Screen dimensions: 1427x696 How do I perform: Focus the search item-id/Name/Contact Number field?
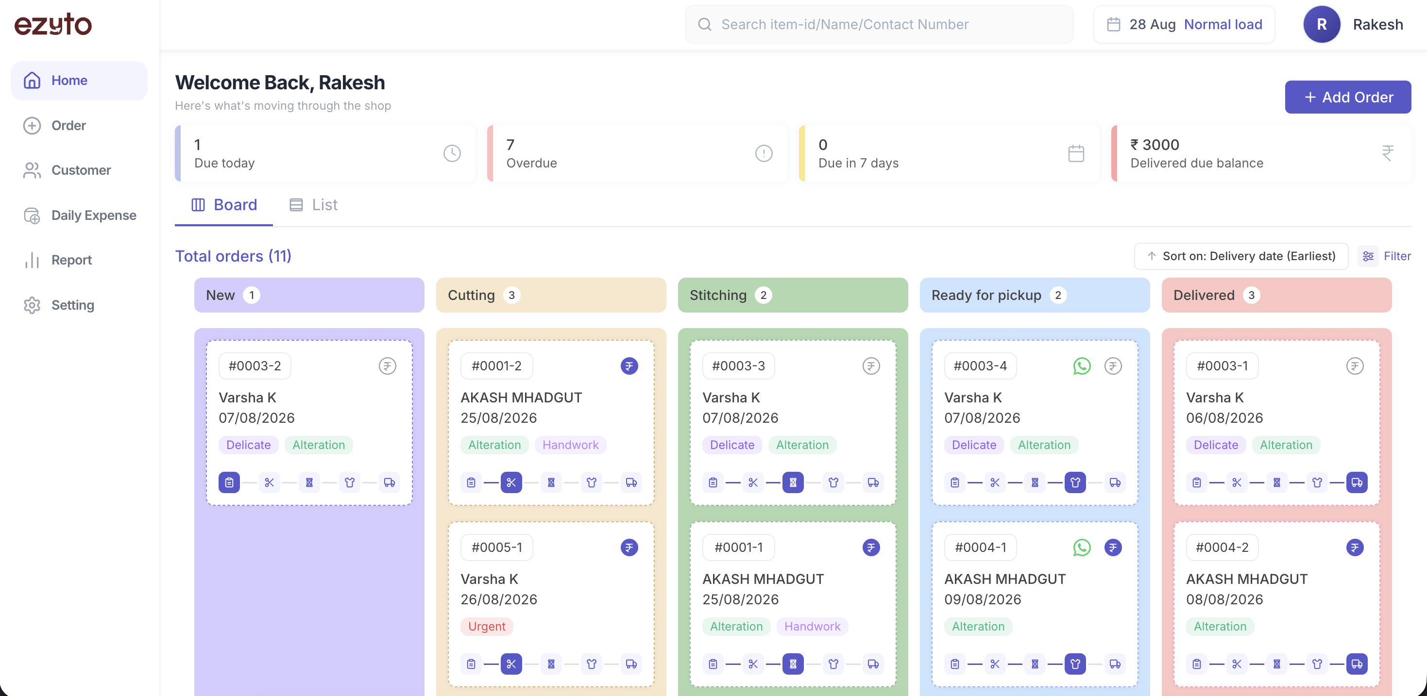click(x=879, y=24)
